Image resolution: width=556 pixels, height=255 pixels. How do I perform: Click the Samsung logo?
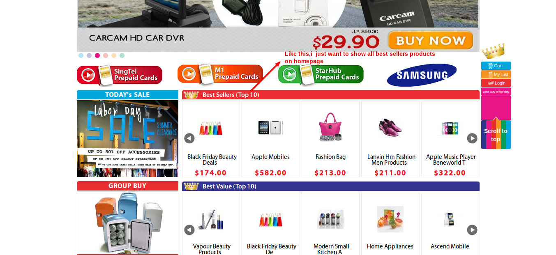(422, 75)
